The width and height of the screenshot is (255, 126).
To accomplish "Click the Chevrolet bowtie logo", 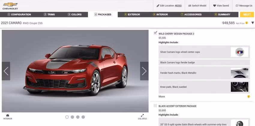I will tap(10, 4).
